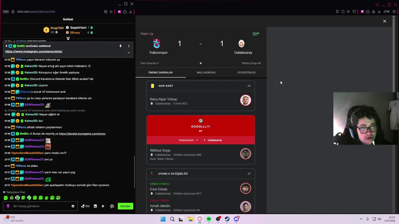This screenshot has height=224, width=399.
Task: Open Discord from the taskbar
Action: (x=236, y=219)
